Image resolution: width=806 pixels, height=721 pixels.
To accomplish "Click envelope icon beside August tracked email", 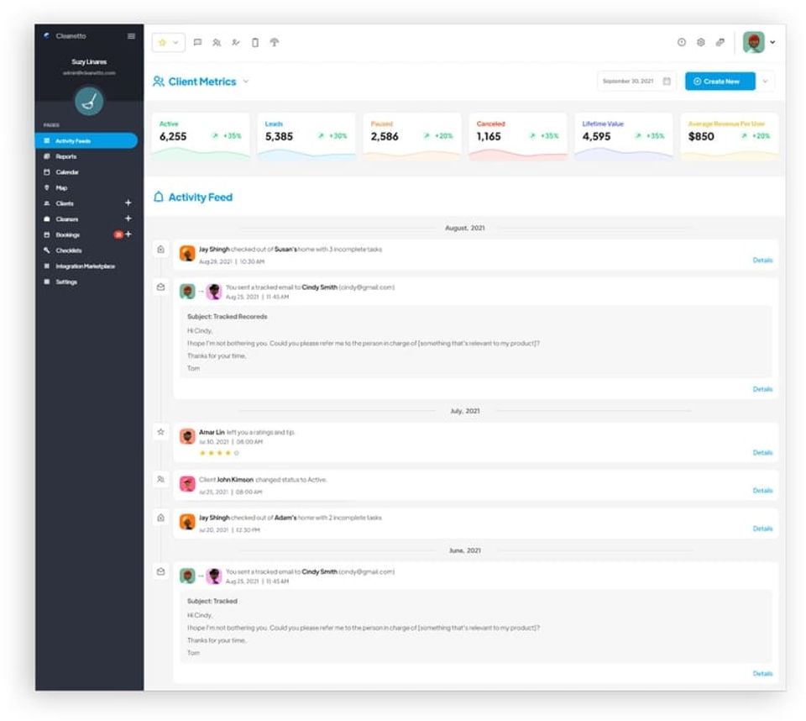I will click(x=161, y=287).
